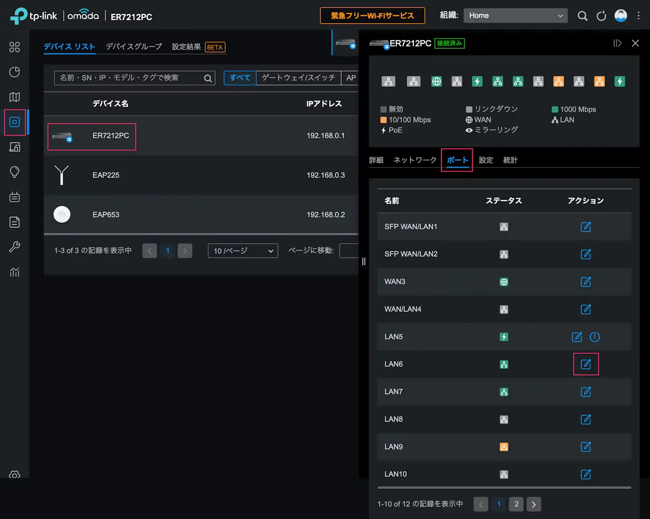
Task: Edit the SFP WAN/LAN1 port
Action: click(586, 227)
